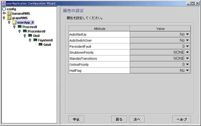Click the config root node icon
The height and width of the screenshot is (126, 201).
point(4,9)
